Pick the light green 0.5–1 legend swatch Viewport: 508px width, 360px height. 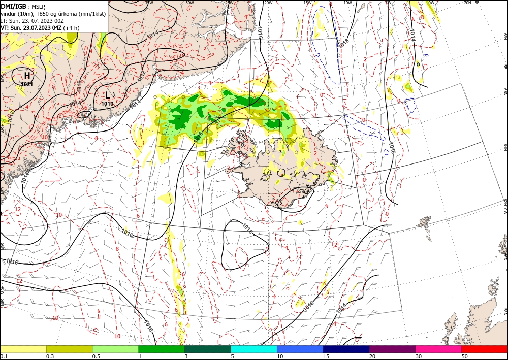[115, 349]
